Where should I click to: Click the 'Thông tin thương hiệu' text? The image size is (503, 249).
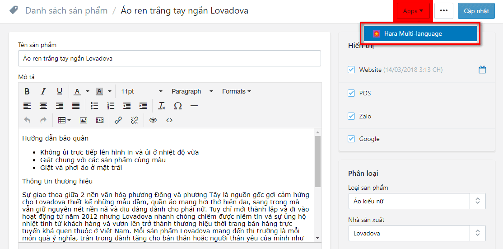point(57,181)
